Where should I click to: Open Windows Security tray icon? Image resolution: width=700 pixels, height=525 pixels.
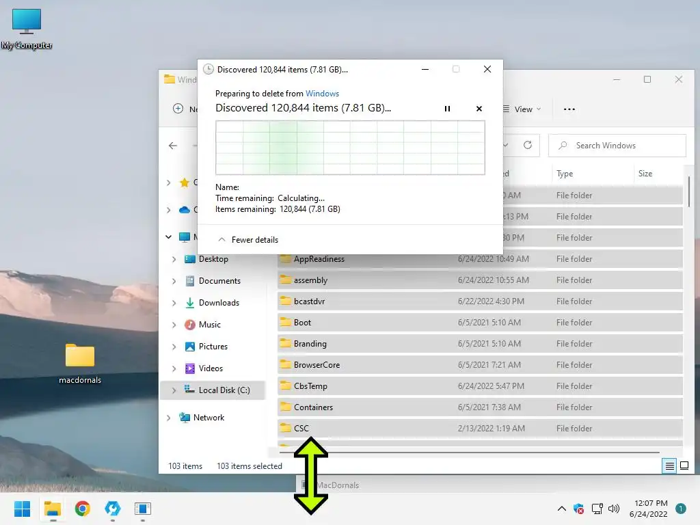(578, 509)
